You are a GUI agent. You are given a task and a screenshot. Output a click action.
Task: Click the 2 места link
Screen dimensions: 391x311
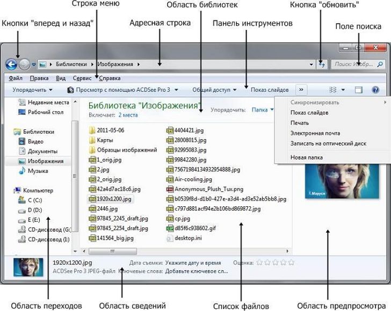[x=128, y=115]
